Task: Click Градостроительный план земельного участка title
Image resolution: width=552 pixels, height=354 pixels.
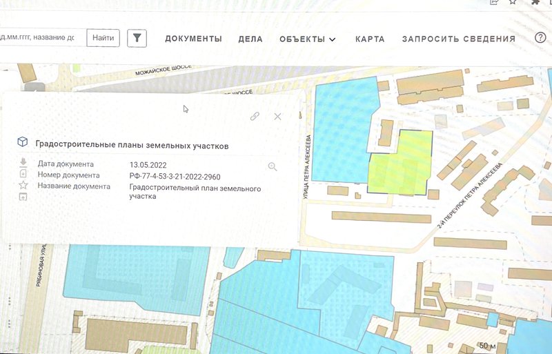Action: click(x=195, y=193)
